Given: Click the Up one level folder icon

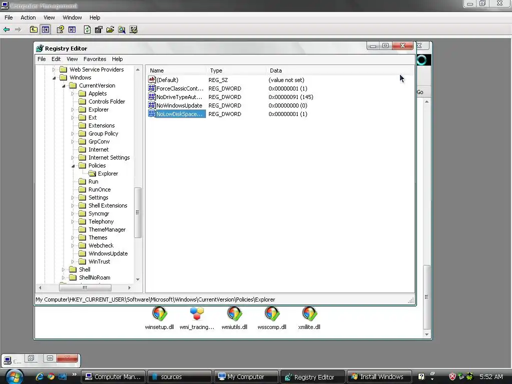Looking at the screenshot, I should click(33, 29).
